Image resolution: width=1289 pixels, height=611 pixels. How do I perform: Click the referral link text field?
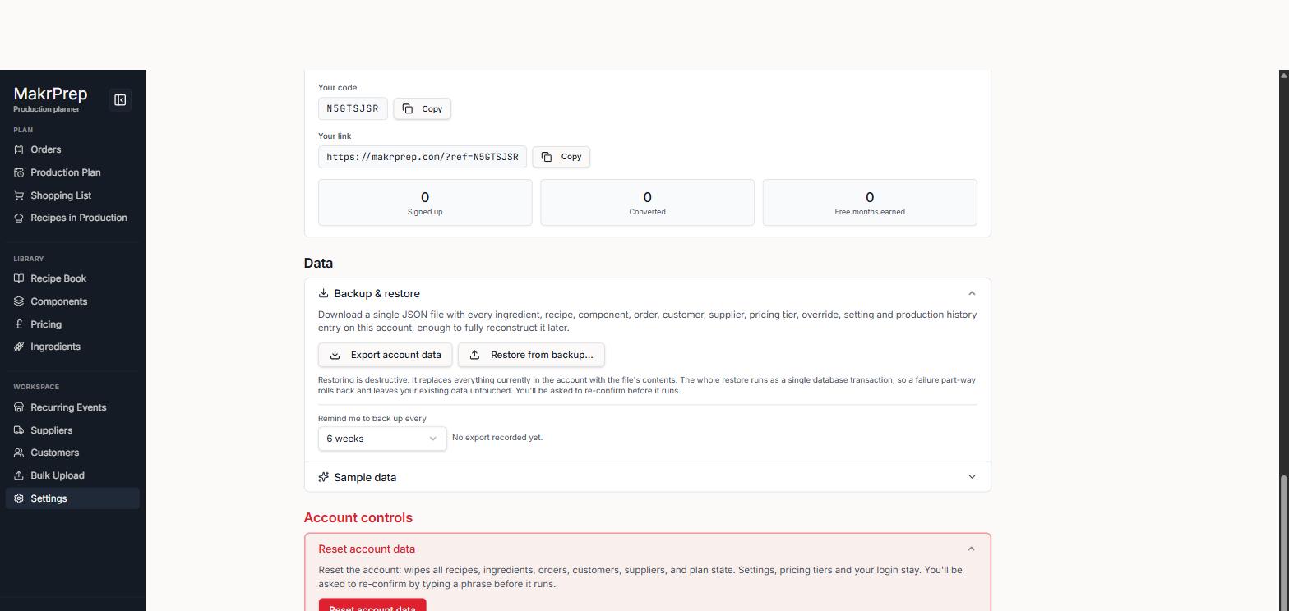[x=423, y=157]
